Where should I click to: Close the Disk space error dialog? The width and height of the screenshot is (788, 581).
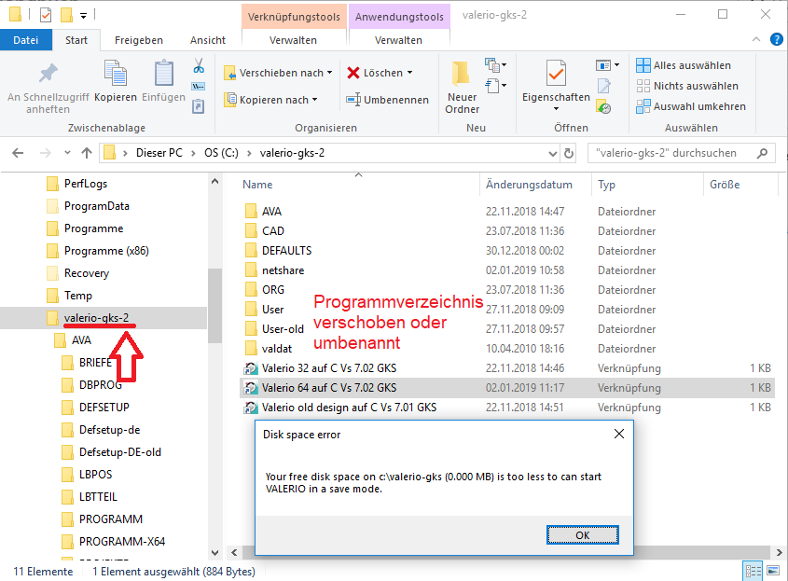pyautogui.click(x=618, y=434)
